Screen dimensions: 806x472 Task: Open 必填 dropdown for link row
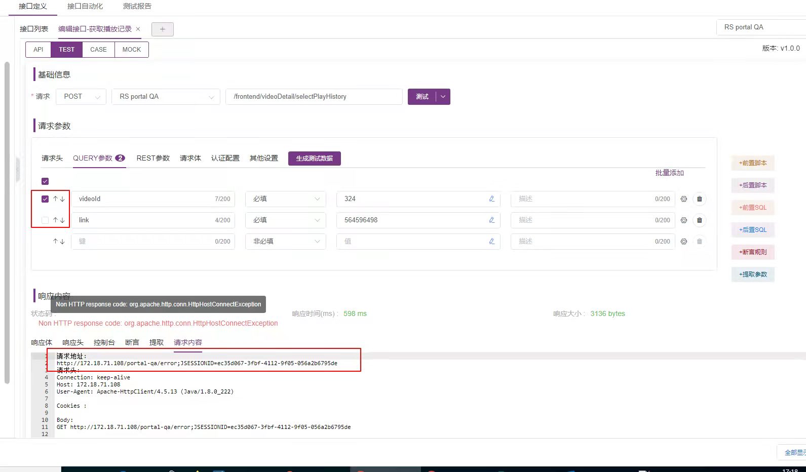pyautogui.click(x=286, y=220)
